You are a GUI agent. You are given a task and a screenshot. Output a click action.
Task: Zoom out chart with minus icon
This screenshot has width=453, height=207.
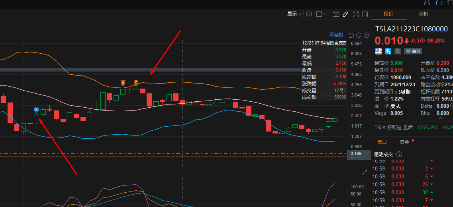[x=359, y=35]
